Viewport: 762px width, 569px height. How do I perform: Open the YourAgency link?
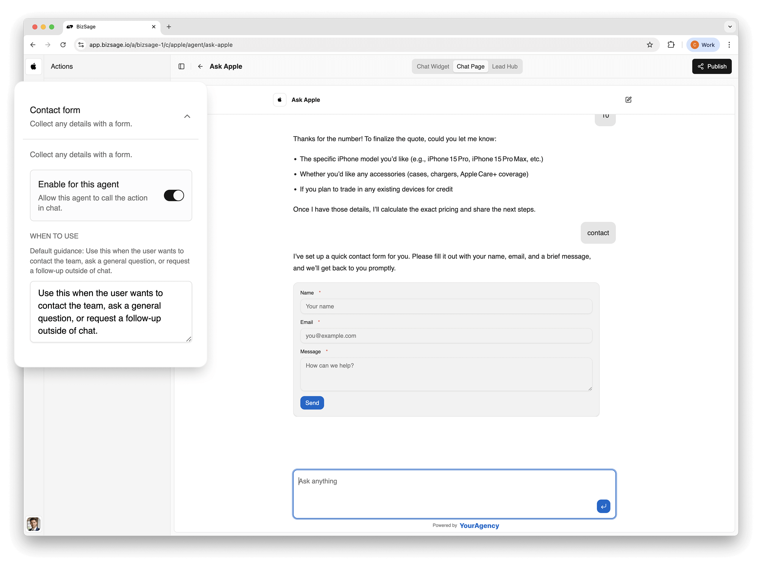[x=479, y=526]
